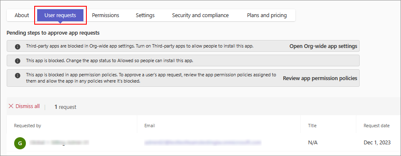The image size is (401, 156).
Task: Click the N/A title cell
Action: [x=313, y=143]
